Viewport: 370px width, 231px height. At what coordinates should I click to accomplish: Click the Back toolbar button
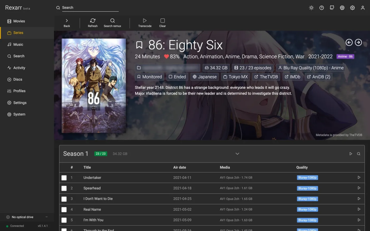[x=67, y=23]
